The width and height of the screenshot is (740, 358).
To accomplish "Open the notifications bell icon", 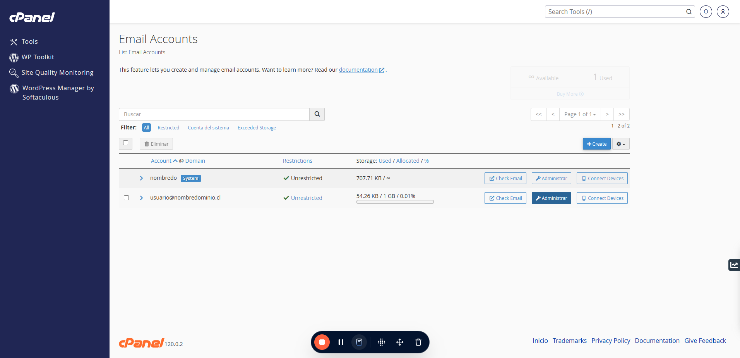I will pos(706,12).
